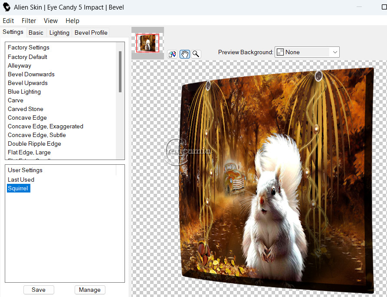This screenshot has height=297, width=387.
Task: Click the User Settings list header
Action: point(25,170)
